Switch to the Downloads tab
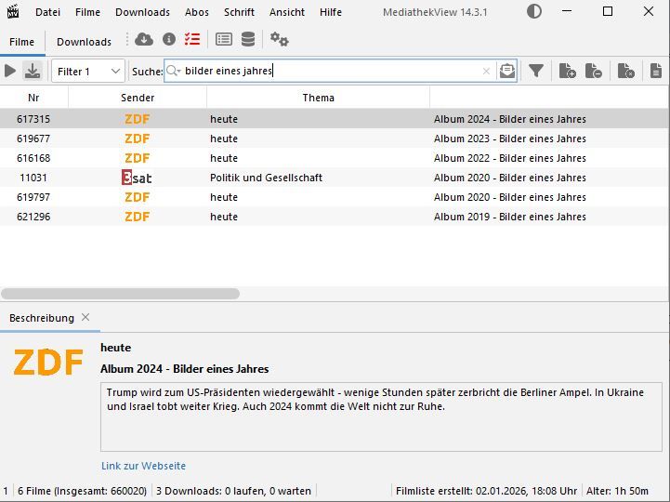670x502 pixels. click(x=84, y=42)
